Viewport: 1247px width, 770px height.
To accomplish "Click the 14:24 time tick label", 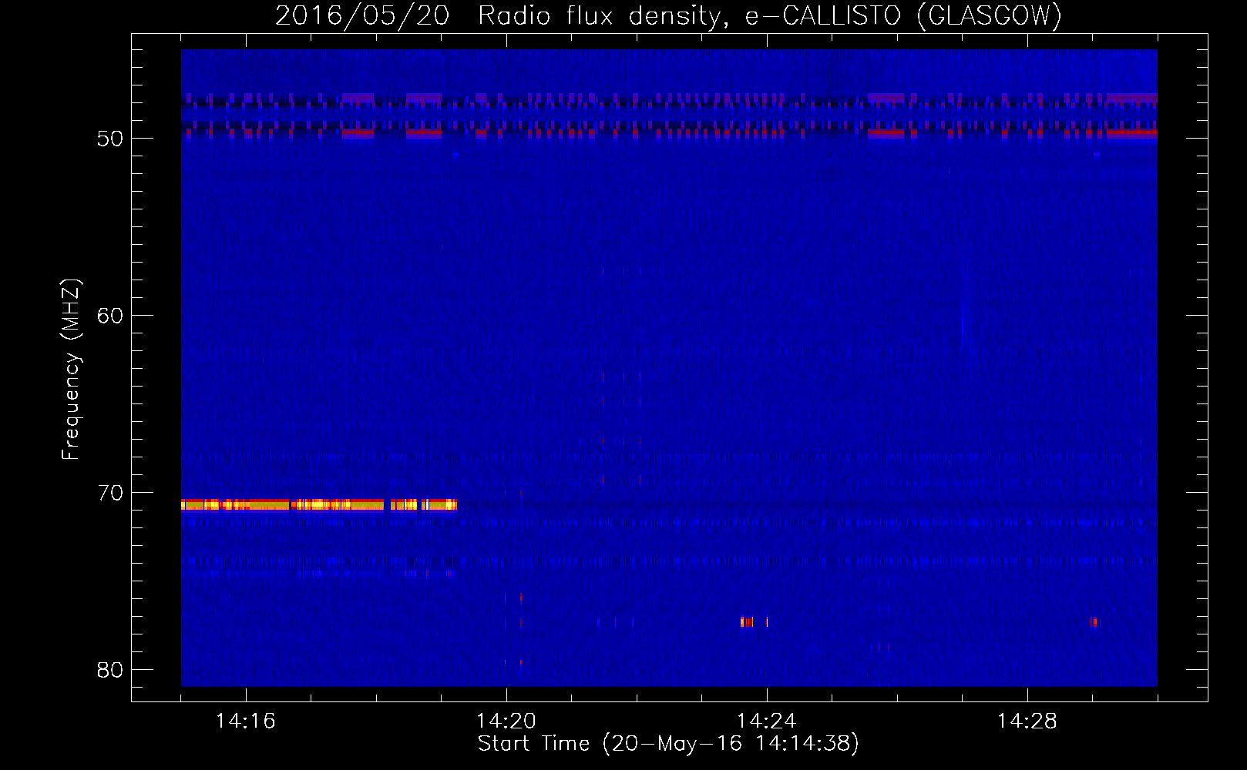I will click(766, 721).
